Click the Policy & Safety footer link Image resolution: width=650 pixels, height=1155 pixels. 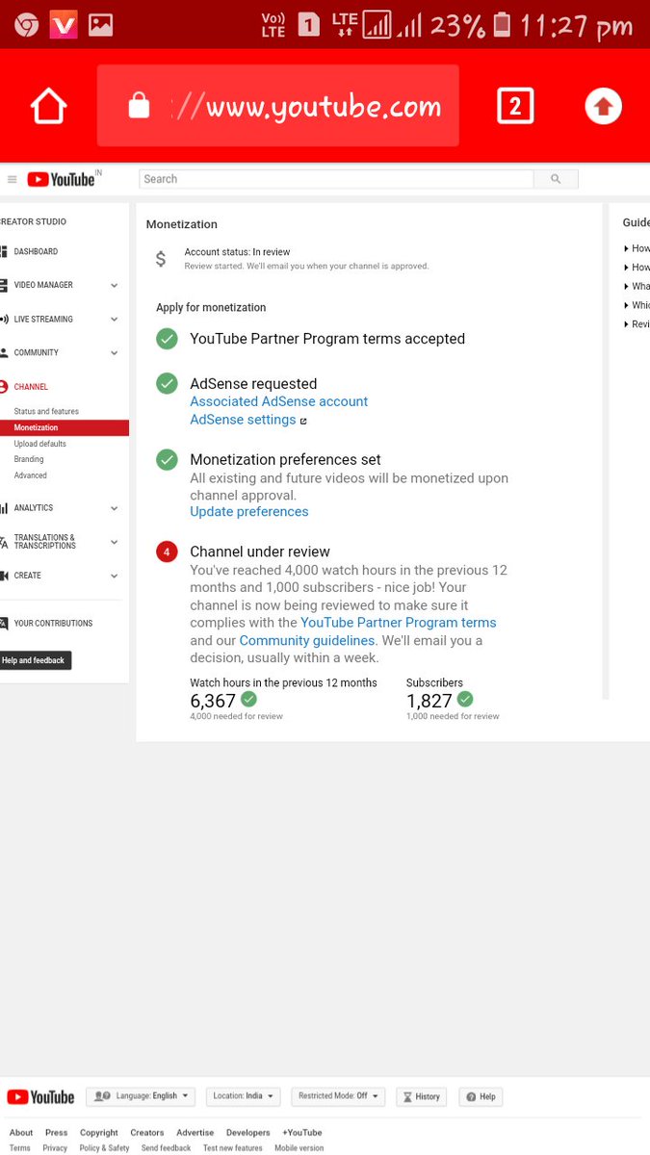pyautogui.click(x=104, y=1148)
